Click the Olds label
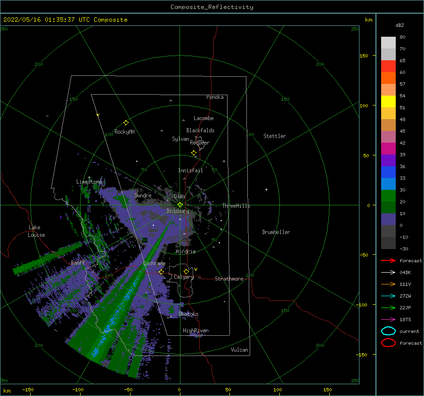This screenshot has height=396, width=424. [x=179, y=196]
